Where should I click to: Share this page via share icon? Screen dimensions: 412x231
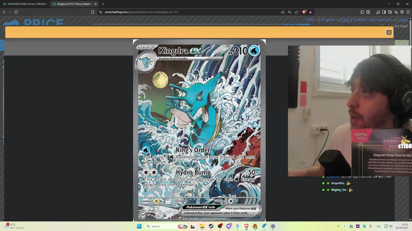296,12
